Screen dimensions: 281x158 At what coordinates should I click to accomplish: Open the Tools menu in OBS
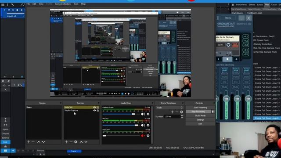click(76, 4)
